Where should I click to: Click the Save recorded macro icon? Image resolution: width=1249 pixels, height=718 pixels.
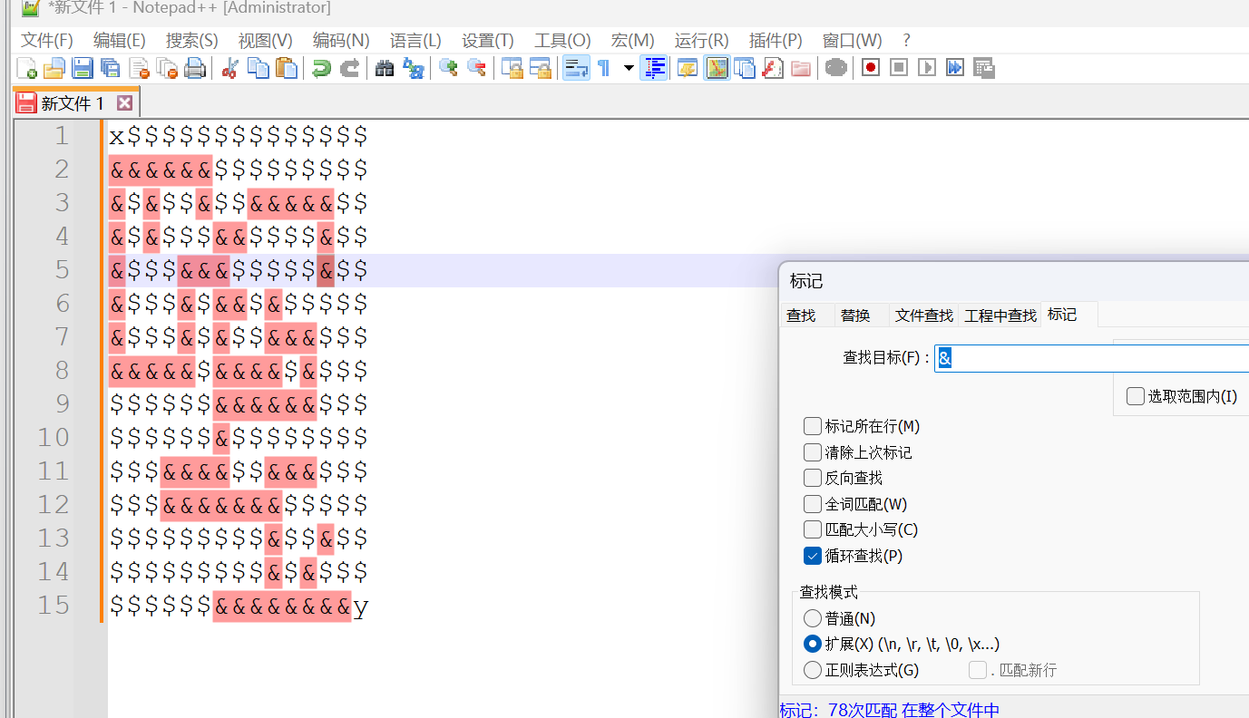(x=983, y=68)
